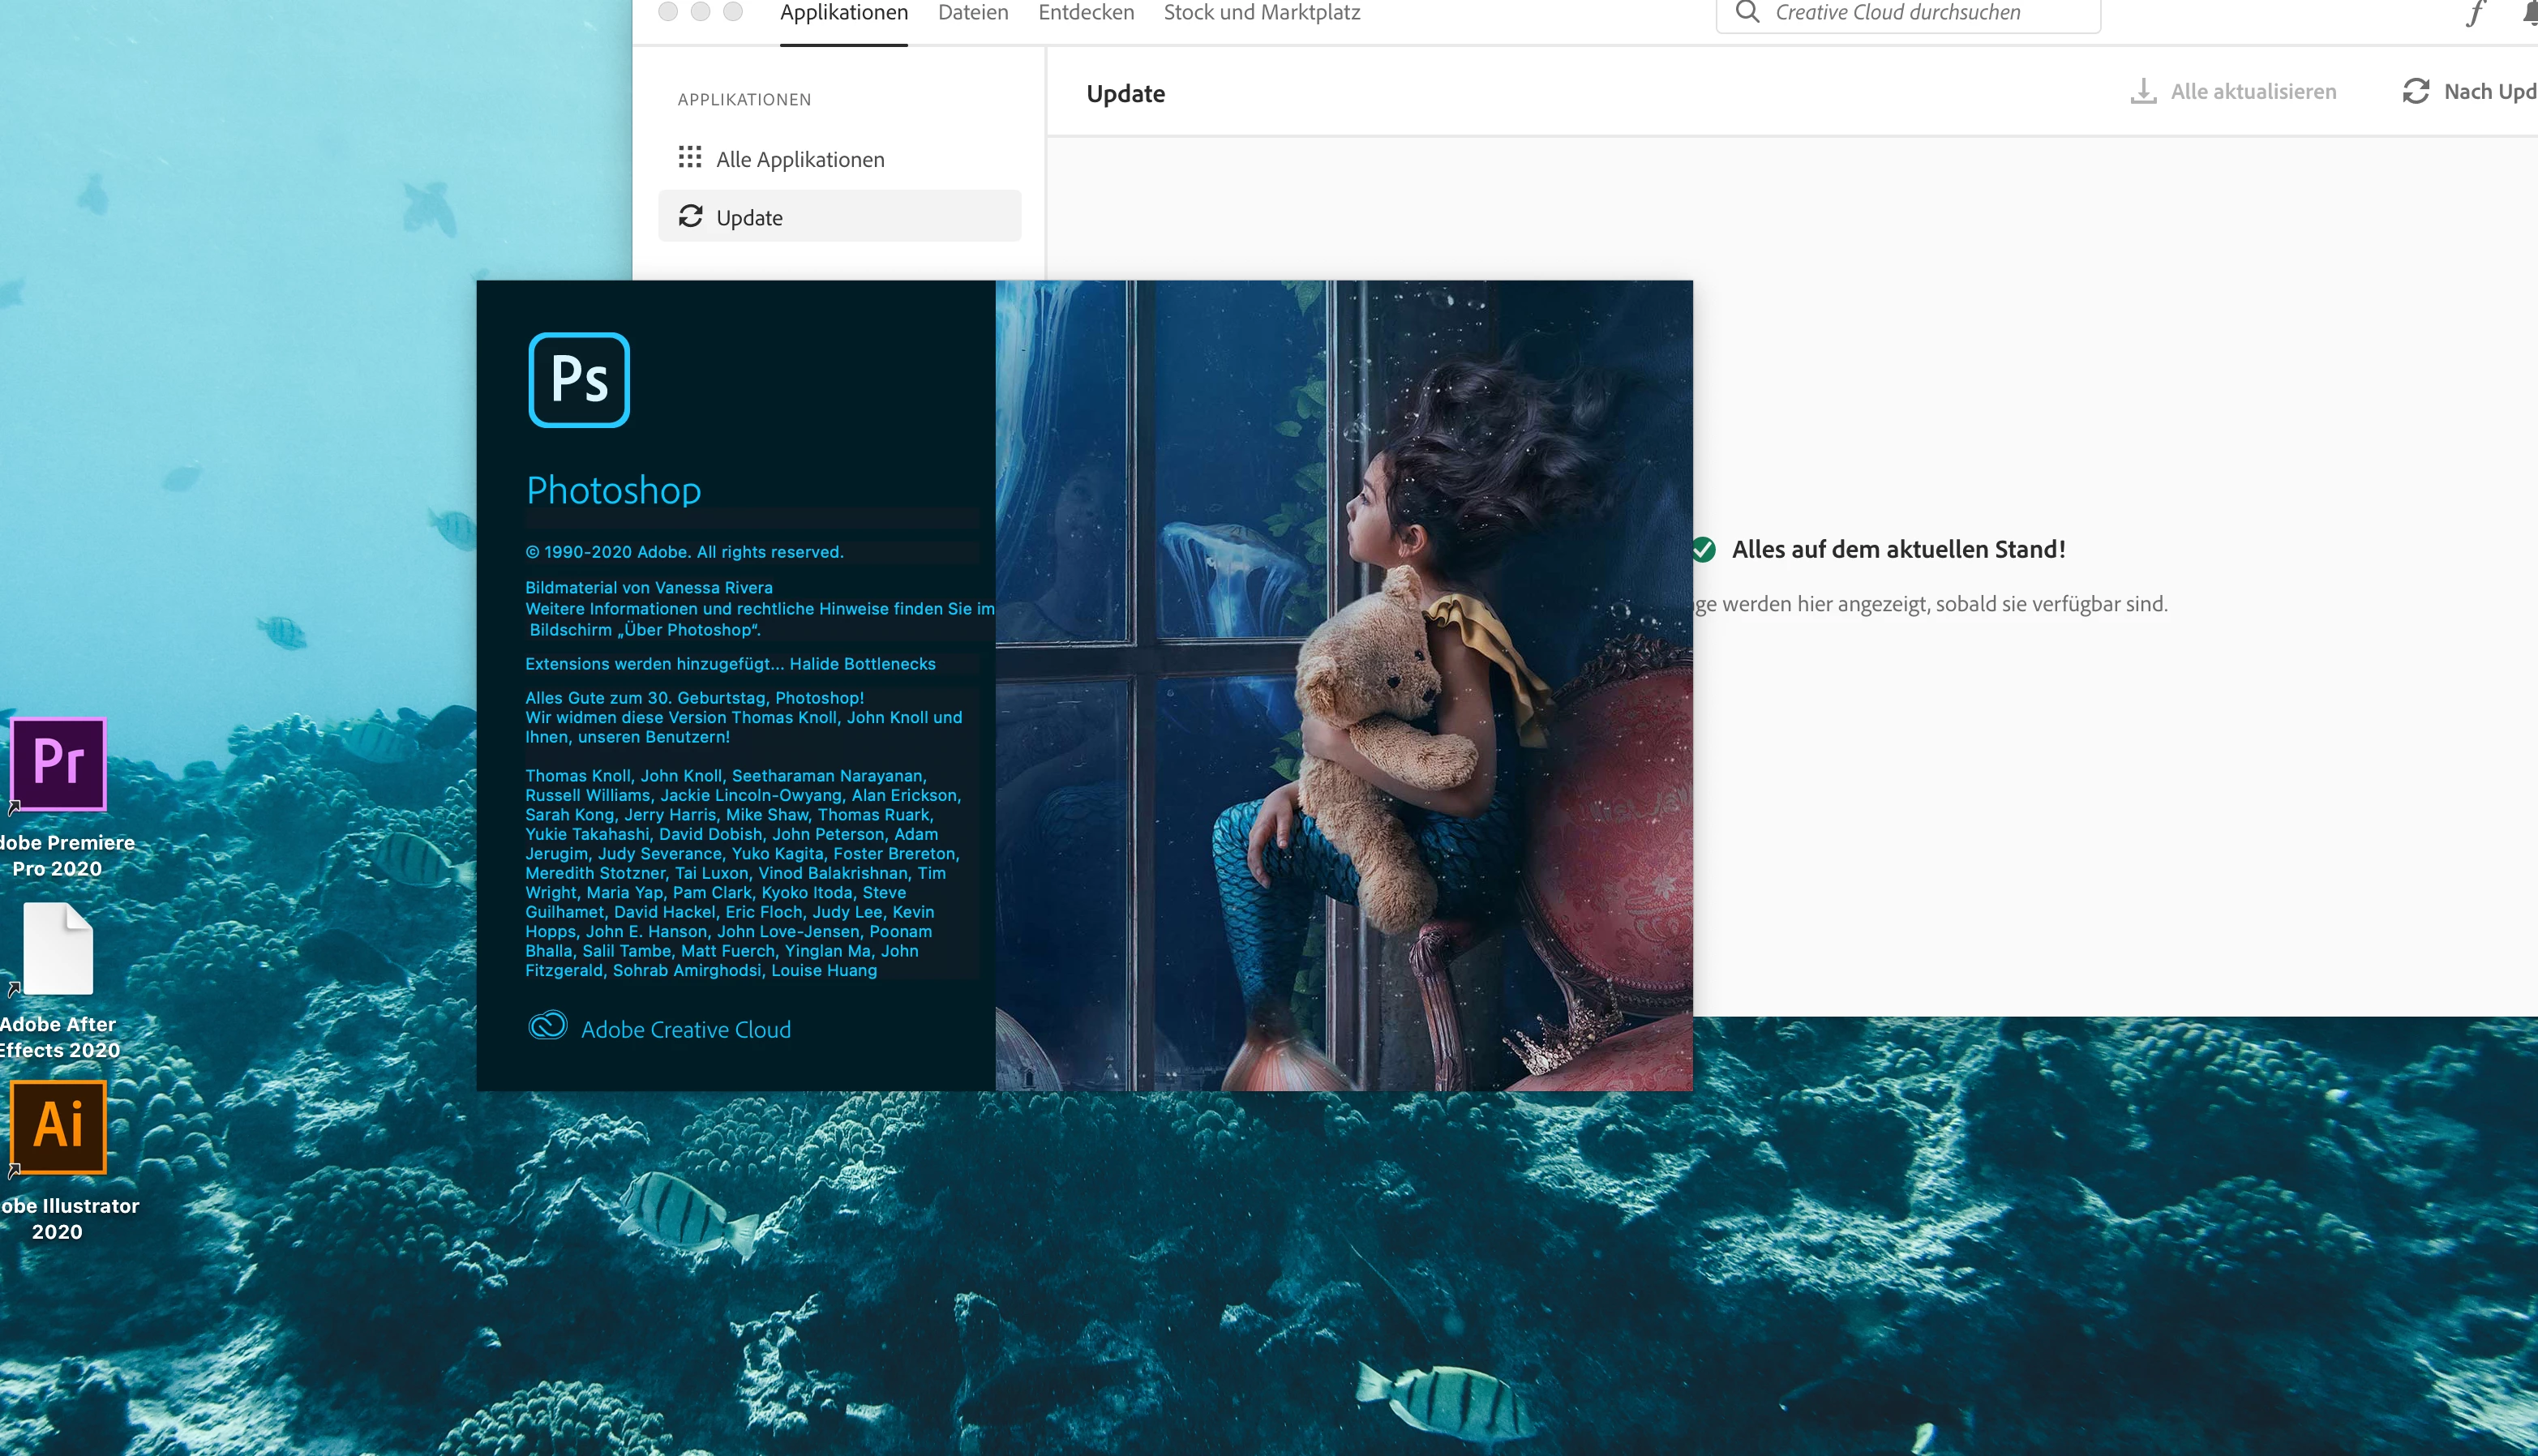Click the Adobe Creative Cloud text on splash

[686, 1029]
